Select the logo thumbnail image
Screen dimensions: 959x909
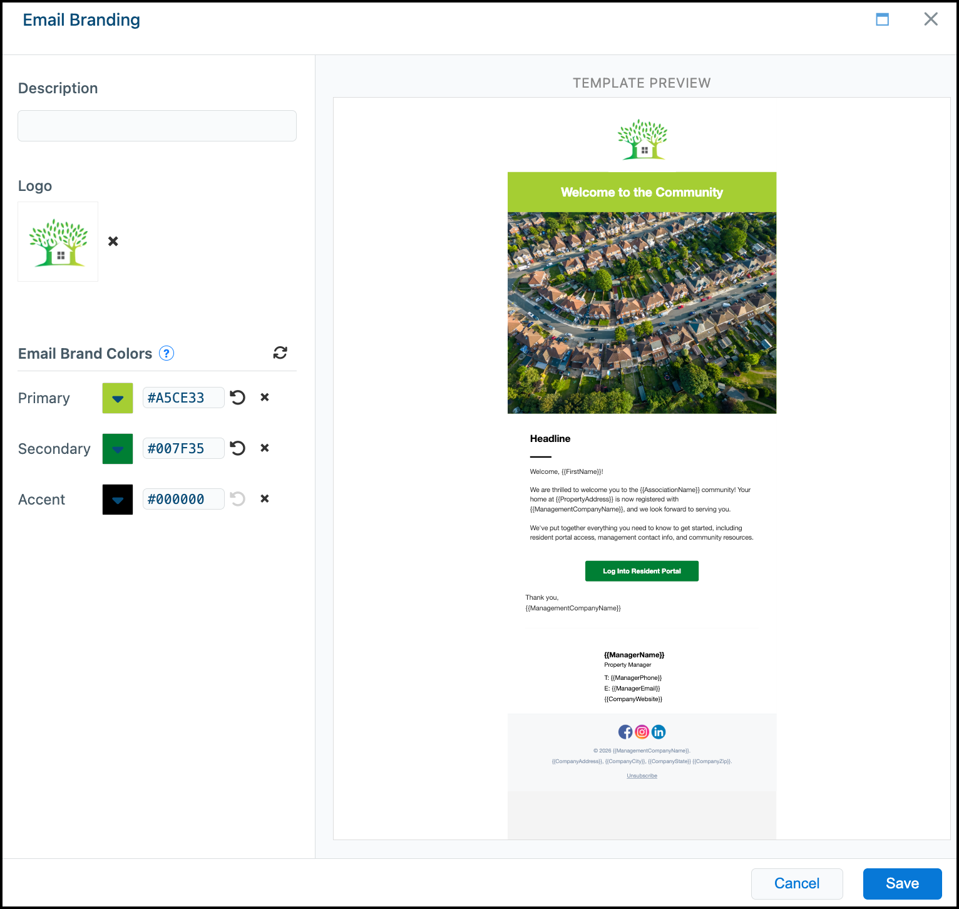58,242
